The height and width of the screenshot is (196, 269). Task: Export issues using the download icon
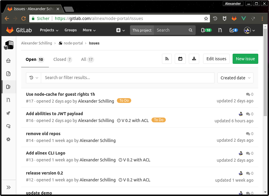[194, 59]
